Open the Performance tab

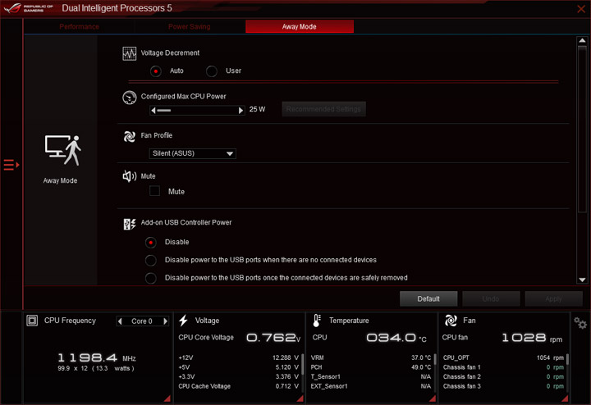[79, 26]
